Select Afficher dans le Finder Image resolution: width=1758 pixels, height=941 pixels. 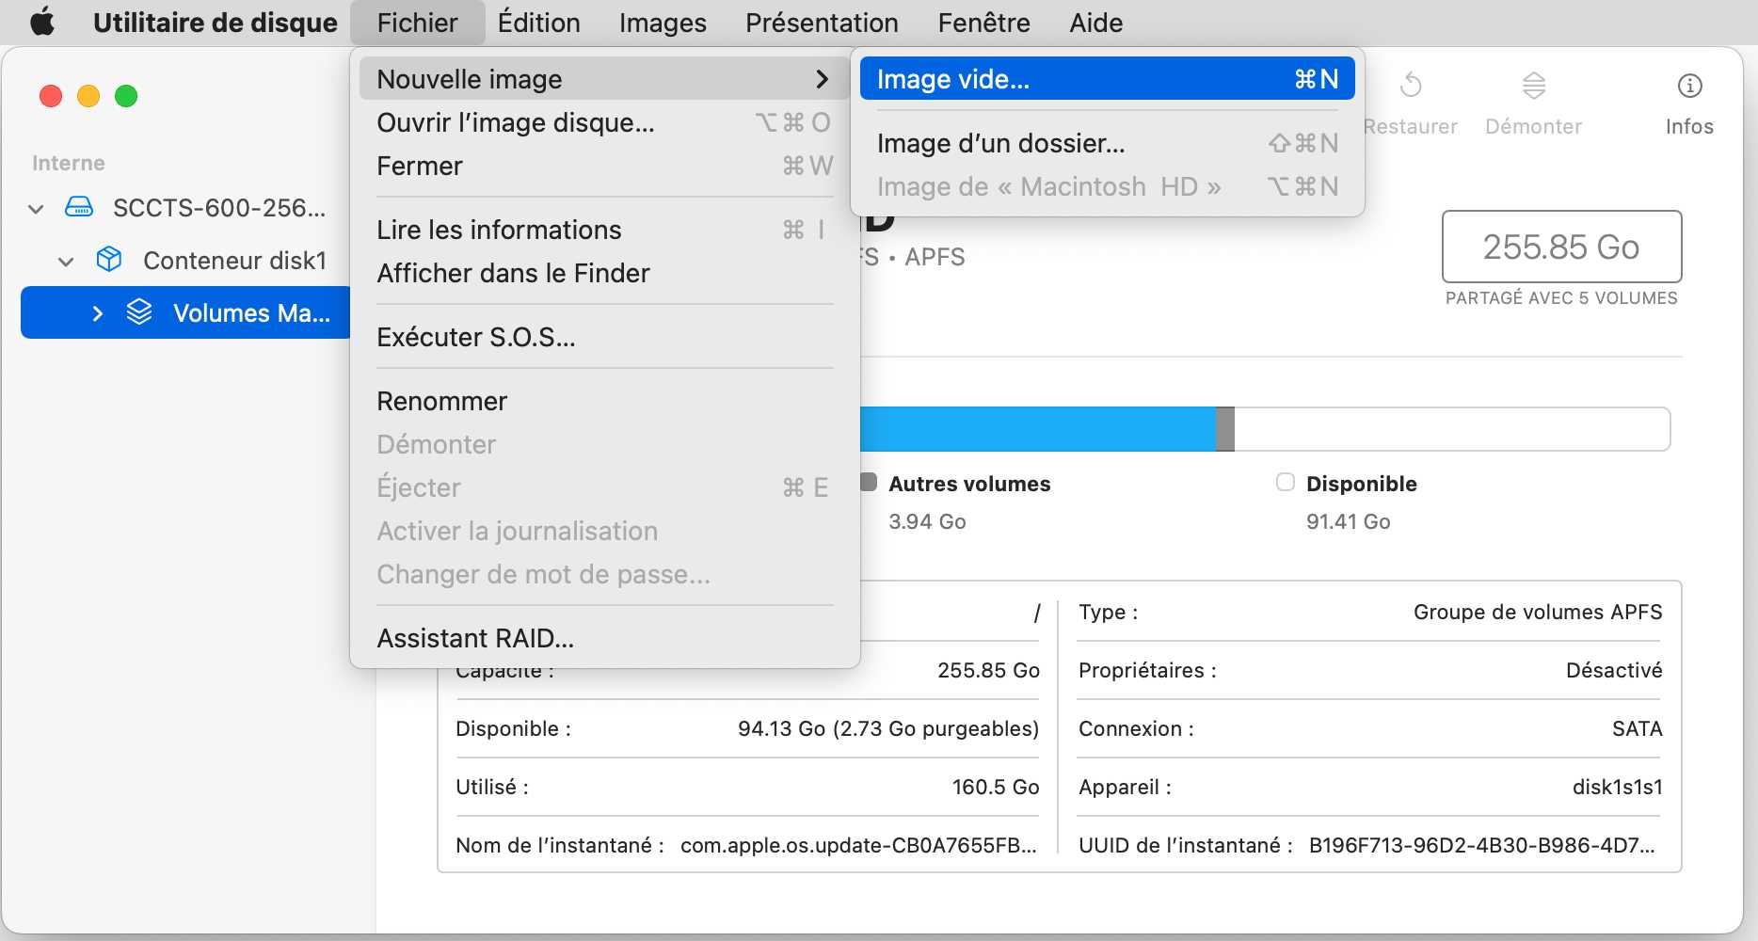click(604, 273)
